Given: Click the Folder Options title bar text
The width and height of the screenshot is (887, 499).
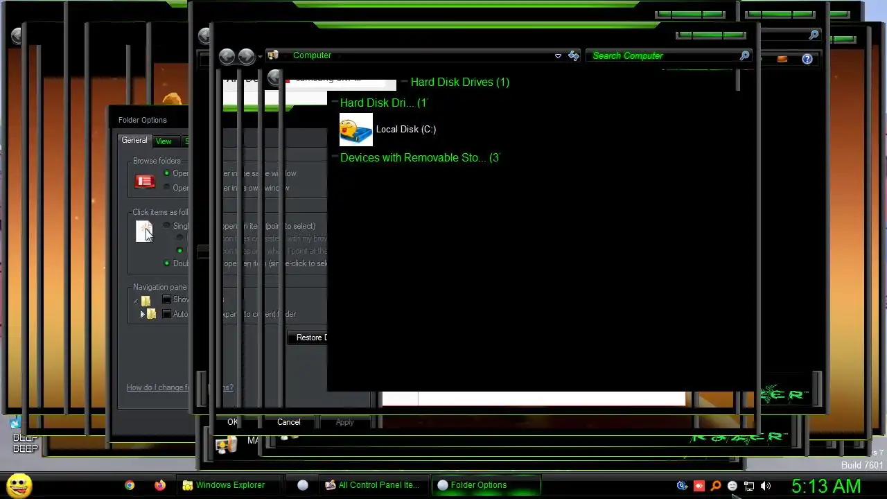Looking at the screenshot, I should (142, 120).
